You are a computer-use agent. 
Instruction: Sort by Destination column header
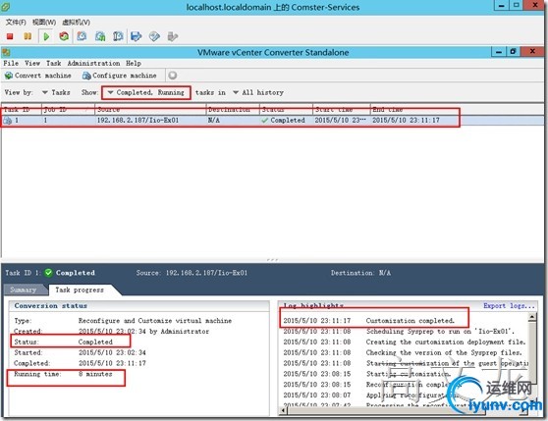[x=233, y=110]
